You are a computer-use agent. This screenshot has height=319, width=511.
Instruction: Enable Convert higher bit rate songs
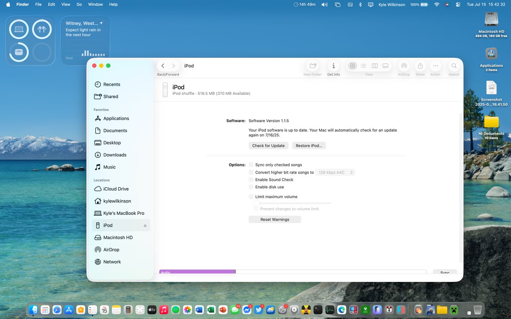(x=251, y=172)
